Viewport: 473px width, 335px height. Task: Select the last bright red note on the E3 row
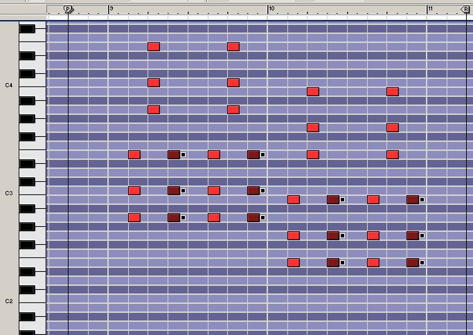[x=393, y=154]
